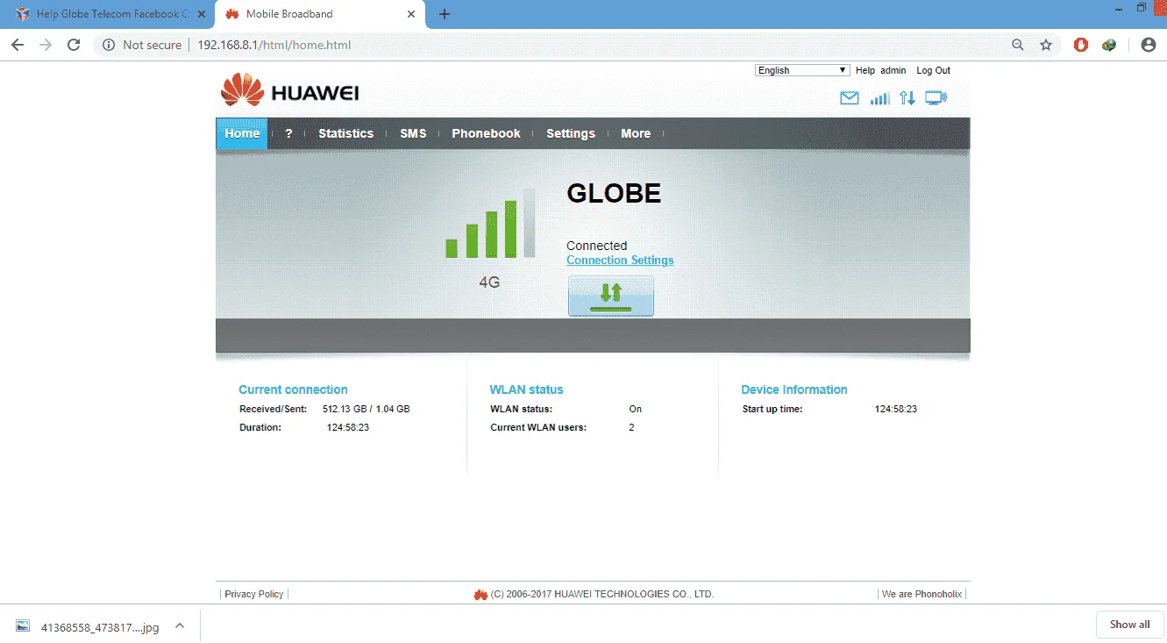Screen dimensions: 1167x643
Task: Click the Duration value 124:58:23
Action: [x=348, y=427]
